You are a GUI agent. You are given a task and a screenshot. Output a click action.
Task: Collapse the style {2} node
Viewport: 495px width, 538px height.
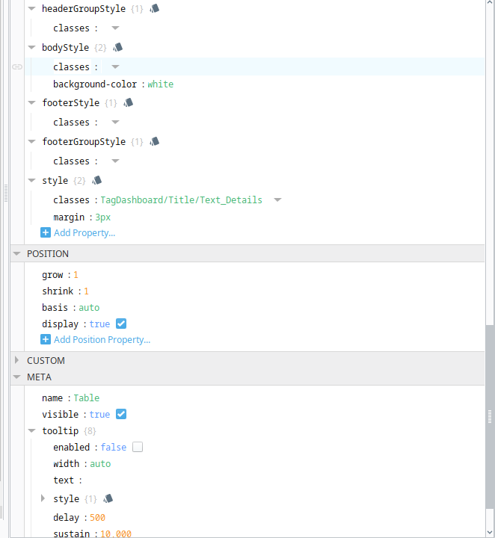[x=31, y=180]
